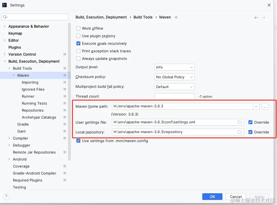Click the Cancel button

(x=236, y=197)
